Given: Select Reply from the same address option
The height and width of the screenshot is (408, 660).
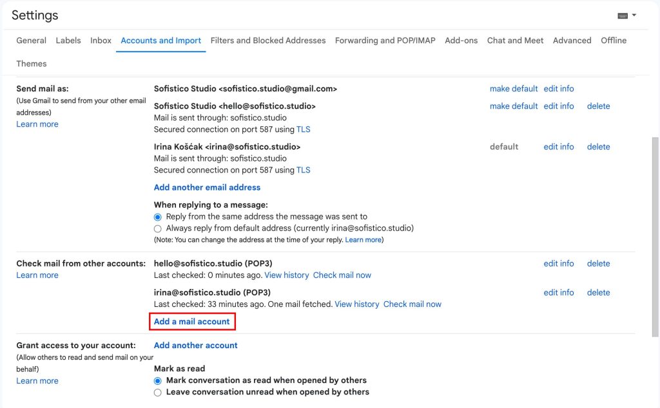Looking at the screenshot, I should (158, 217).
